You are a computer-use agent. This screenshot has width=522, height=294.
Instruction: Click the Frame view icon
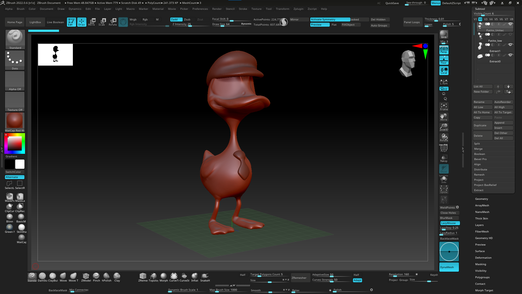(444, 107)
